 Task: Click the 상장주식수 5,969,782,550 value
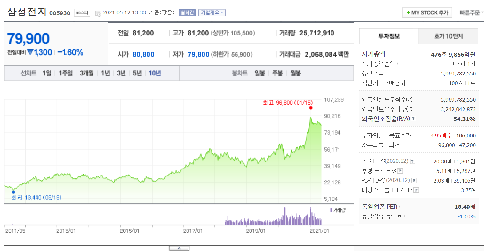pyautogui.click(x=458, y=74)
